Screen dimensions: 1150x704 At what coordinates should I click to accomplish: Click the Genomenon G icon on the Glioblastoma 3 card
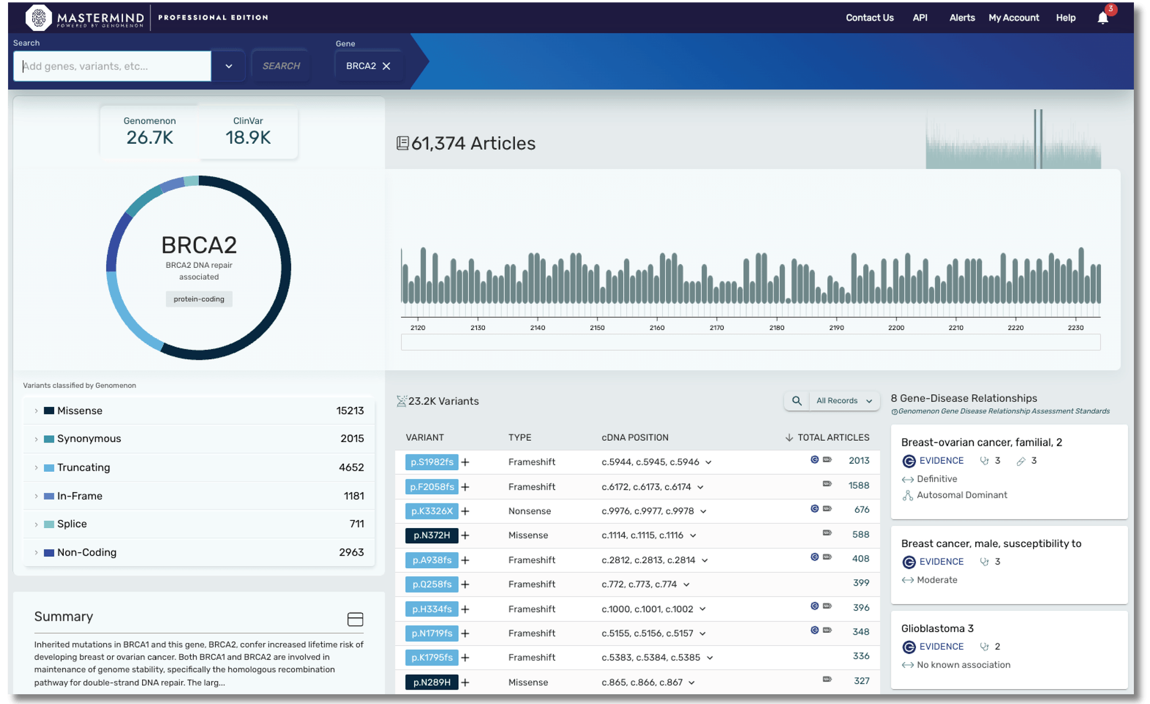pos(908,647)
